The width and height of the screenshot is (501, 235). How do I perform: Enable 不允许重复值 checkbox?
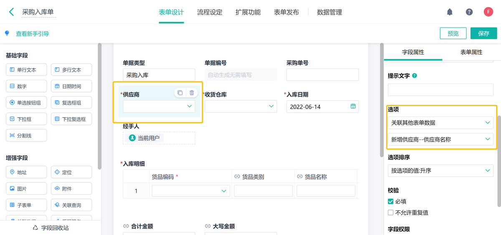click(391, 212)
